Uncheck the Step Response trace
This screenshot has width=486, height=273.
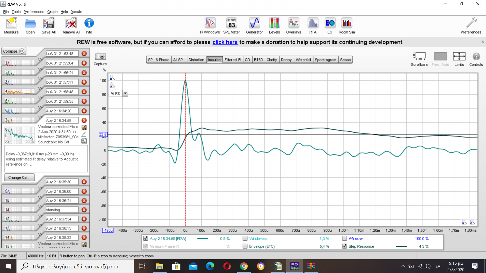345,246
